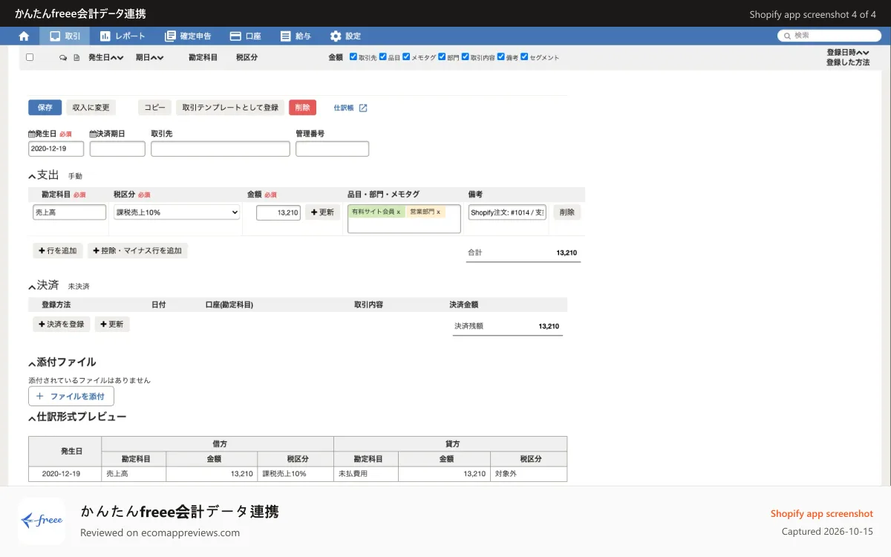
Task: Open the 仕訳帳 link
Action: click(344, 108)
